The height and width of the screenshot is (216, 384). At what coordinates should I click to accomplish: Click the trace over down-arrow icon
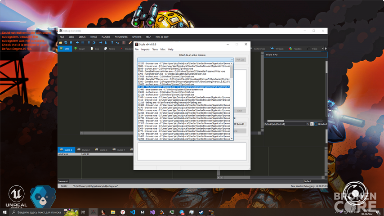[106, 43]
